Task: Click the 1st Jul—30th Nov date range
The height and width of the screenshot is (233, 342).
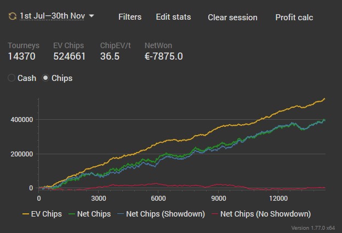Action: tap(52, 16)
